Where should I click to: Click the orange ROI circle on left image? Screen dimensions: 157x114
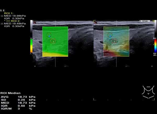pyautogui.click(x=53, y=41)
